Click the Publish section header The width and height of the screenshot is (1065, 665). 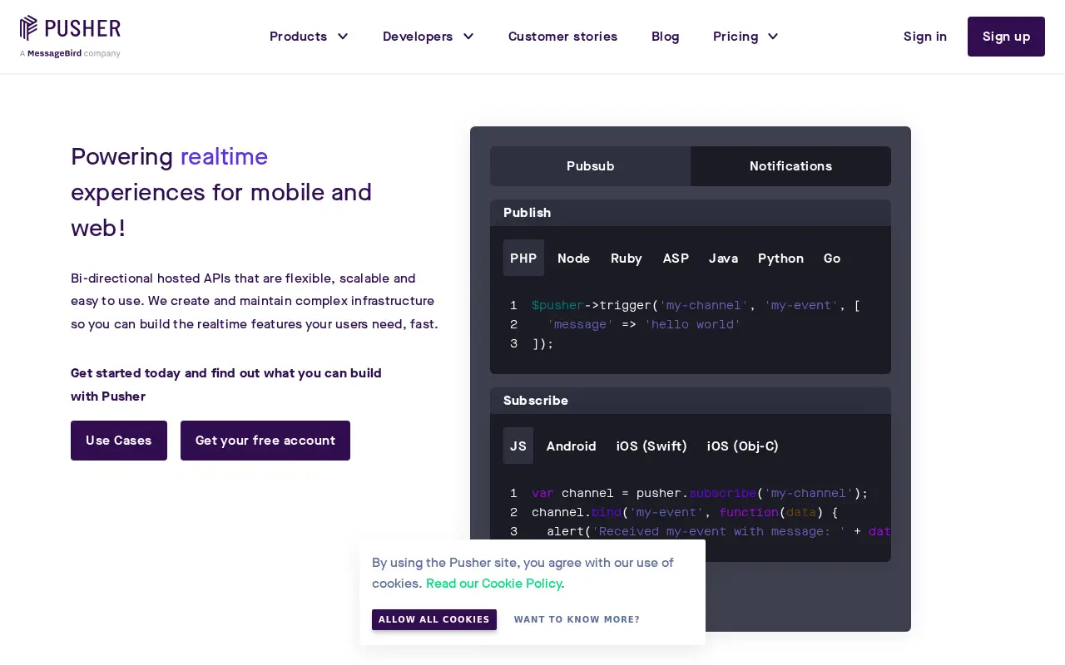point(691,213)
